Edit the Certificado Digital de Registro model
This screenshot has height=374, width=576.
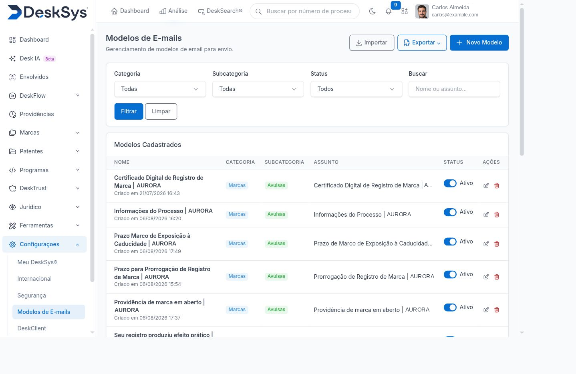pyautogui.click(x=486, y=185)
